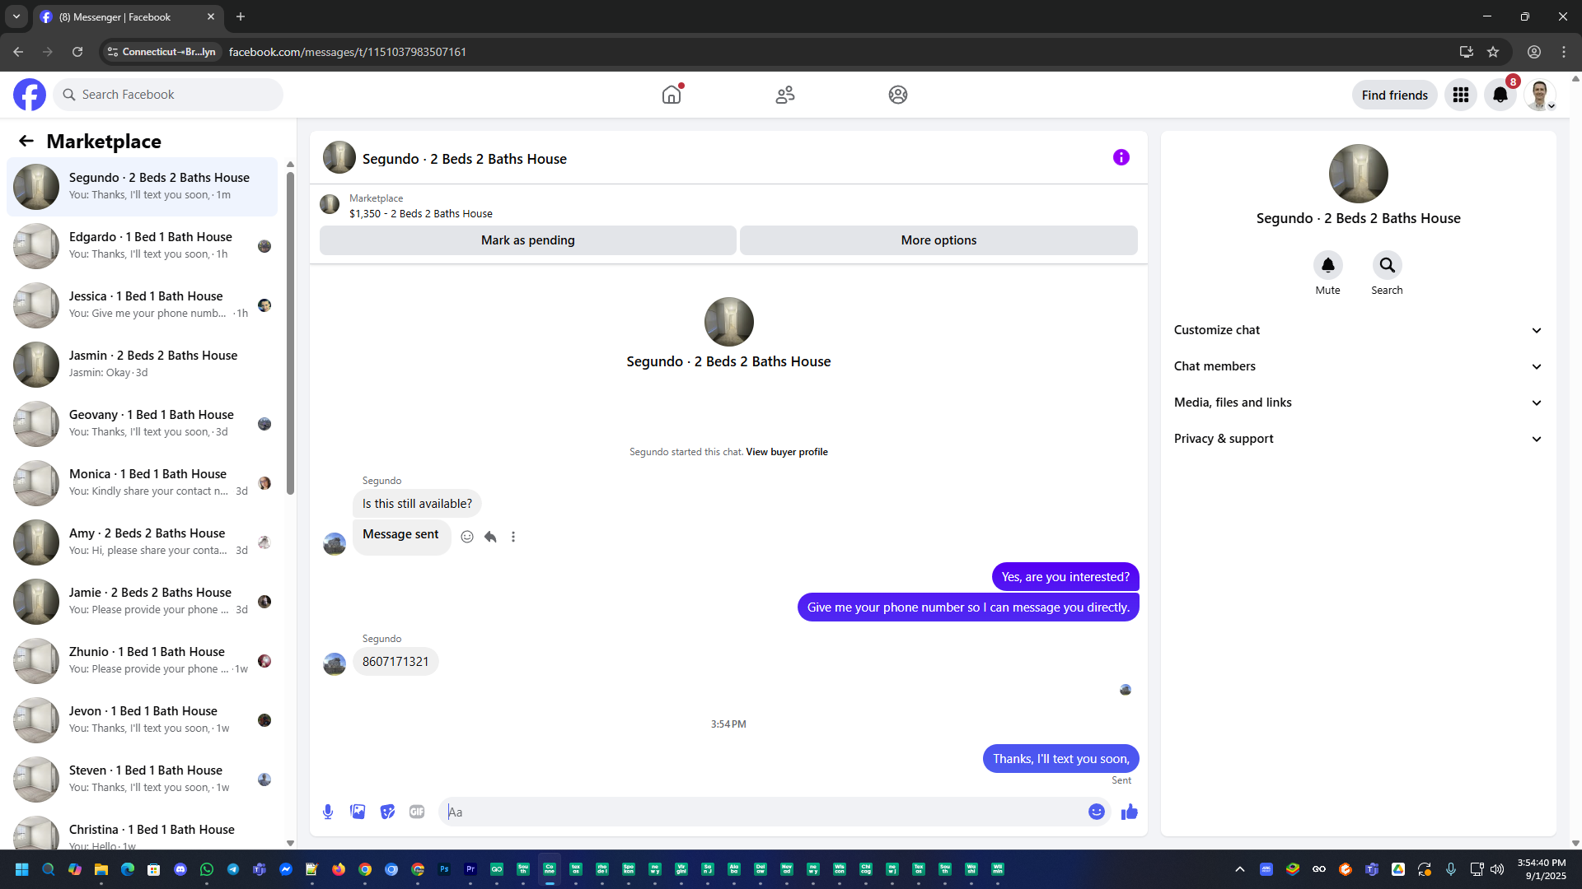This screenshot has height=889, width=1582.
Task: Toggle conversation information panel
Action: pyautogui.click(x=1121, y=157)
